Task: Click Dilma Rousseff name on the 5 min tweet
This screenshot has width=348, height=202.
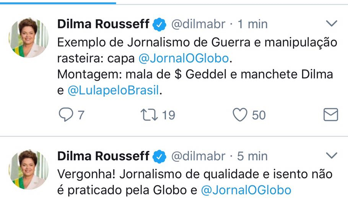Action: click(103, 156)
